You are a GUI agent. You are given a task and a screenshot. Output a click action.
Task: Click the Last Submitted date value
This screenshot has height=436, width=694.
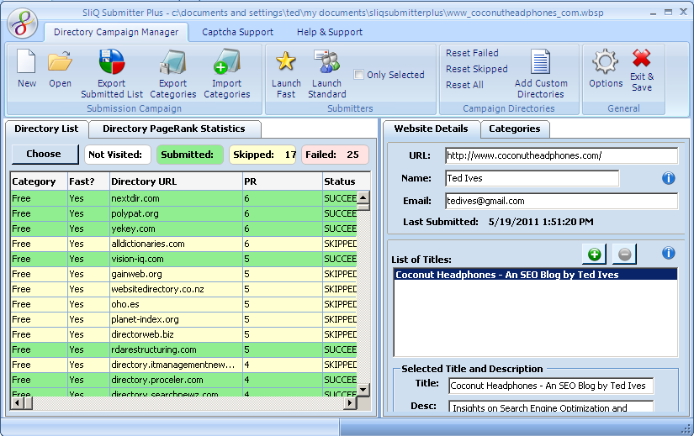(x=541, y=222)
